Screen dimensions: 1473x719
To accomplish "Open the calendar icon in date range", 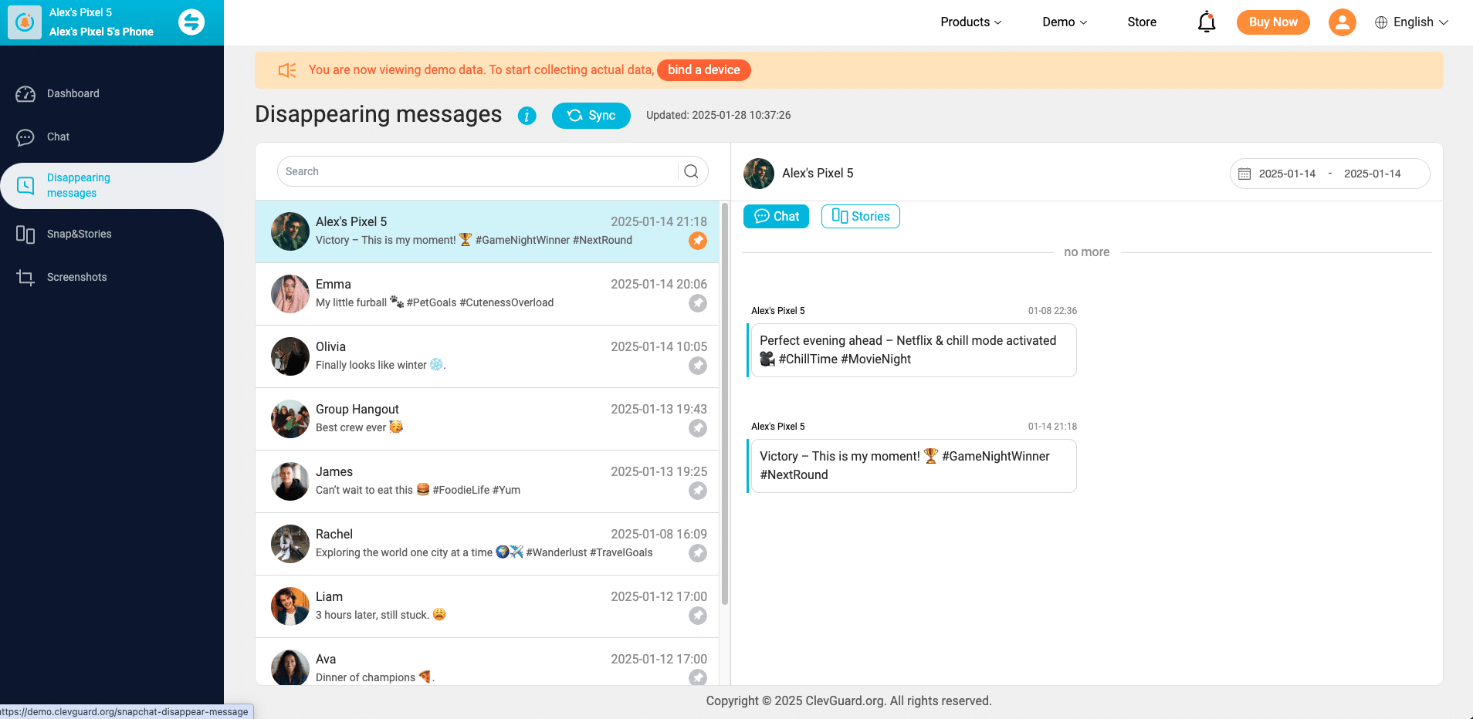I will (x=1244, y=174).
